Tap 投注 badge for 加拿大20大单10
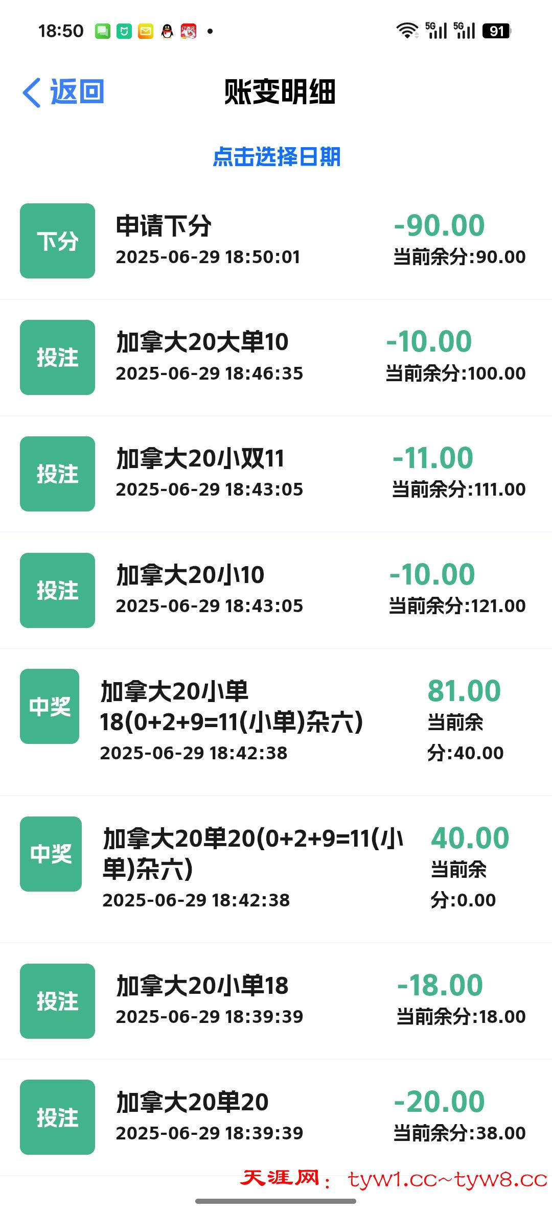This screenshot has height=1213, width=552. [x=57, y=358]
